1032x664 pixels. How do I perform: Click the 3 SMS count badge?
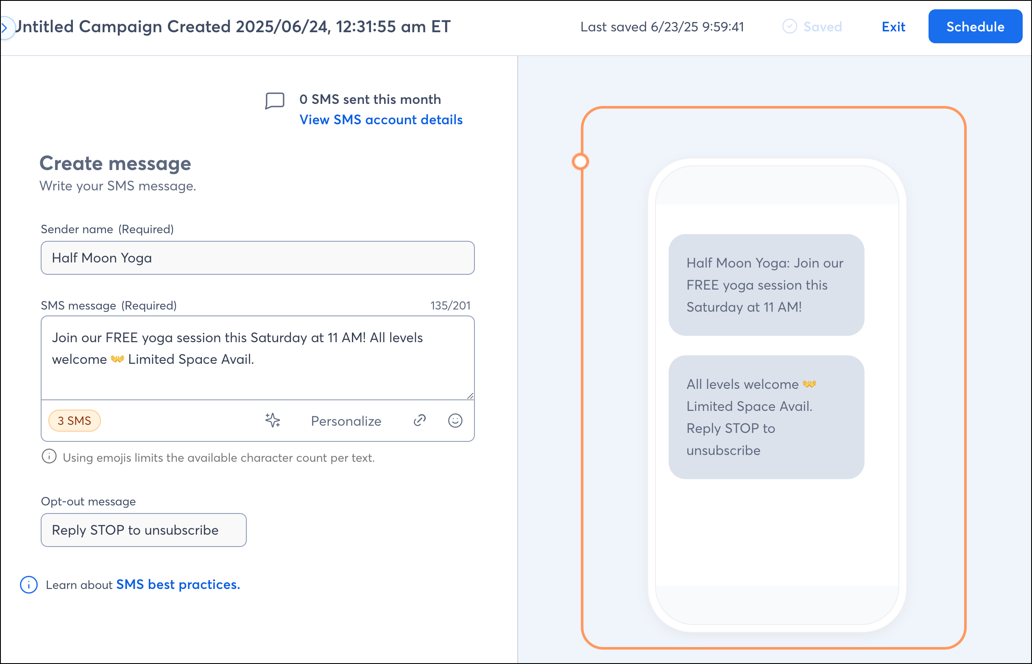tap(74, 420)
